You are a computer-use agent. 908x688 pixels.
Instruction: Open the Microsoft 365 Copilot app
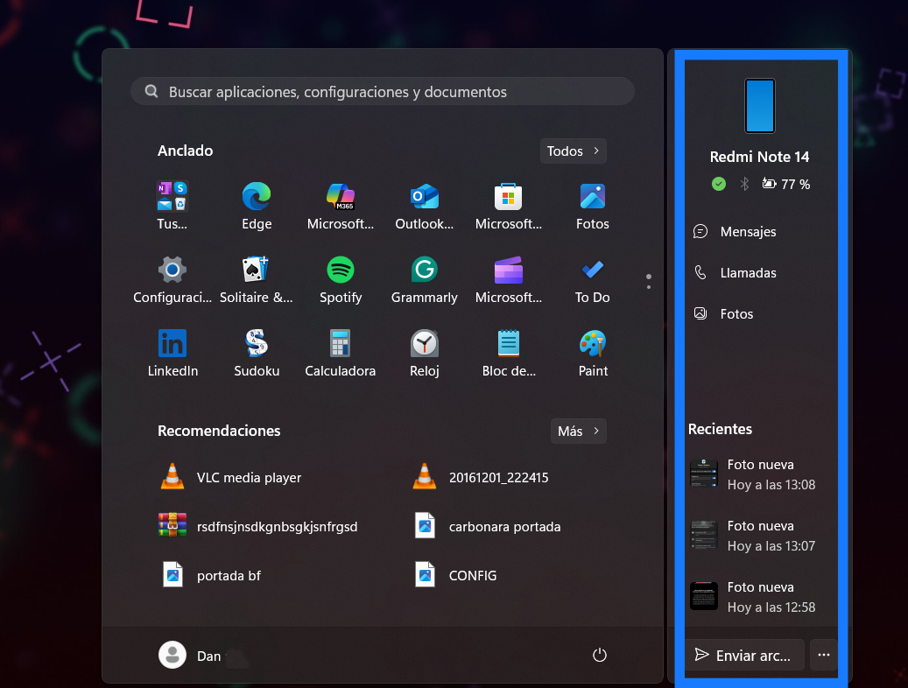pyautogui.click(x=341, y=206)
